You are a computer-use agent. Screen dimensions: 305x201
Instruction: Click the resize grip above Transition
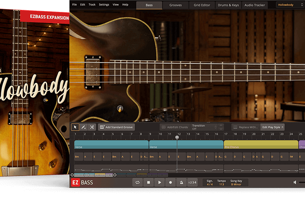click(208, 122)
